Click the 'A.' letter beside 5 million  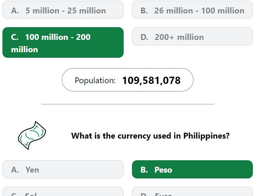15,11
